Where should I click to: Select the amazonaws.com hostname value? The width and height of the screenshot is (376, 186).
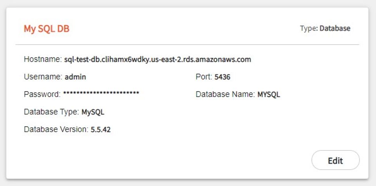point(157,59)
